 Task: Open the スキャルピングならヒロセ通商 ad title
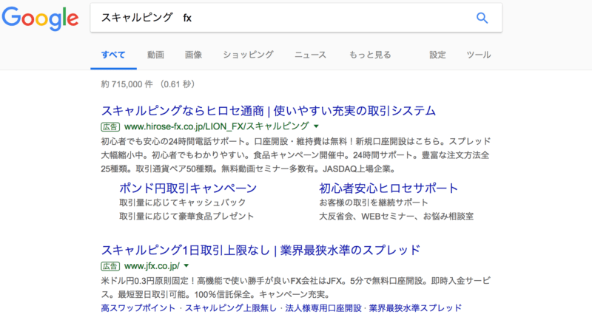(x=269, y=111)
